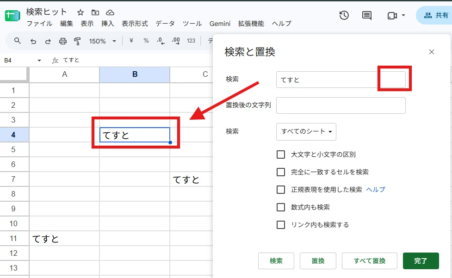Click the redo arrow icon

[48, 41]
